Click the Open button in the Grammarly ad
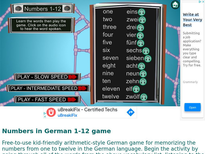The width and height of the screenshot is (205, 154). [192, 107]
